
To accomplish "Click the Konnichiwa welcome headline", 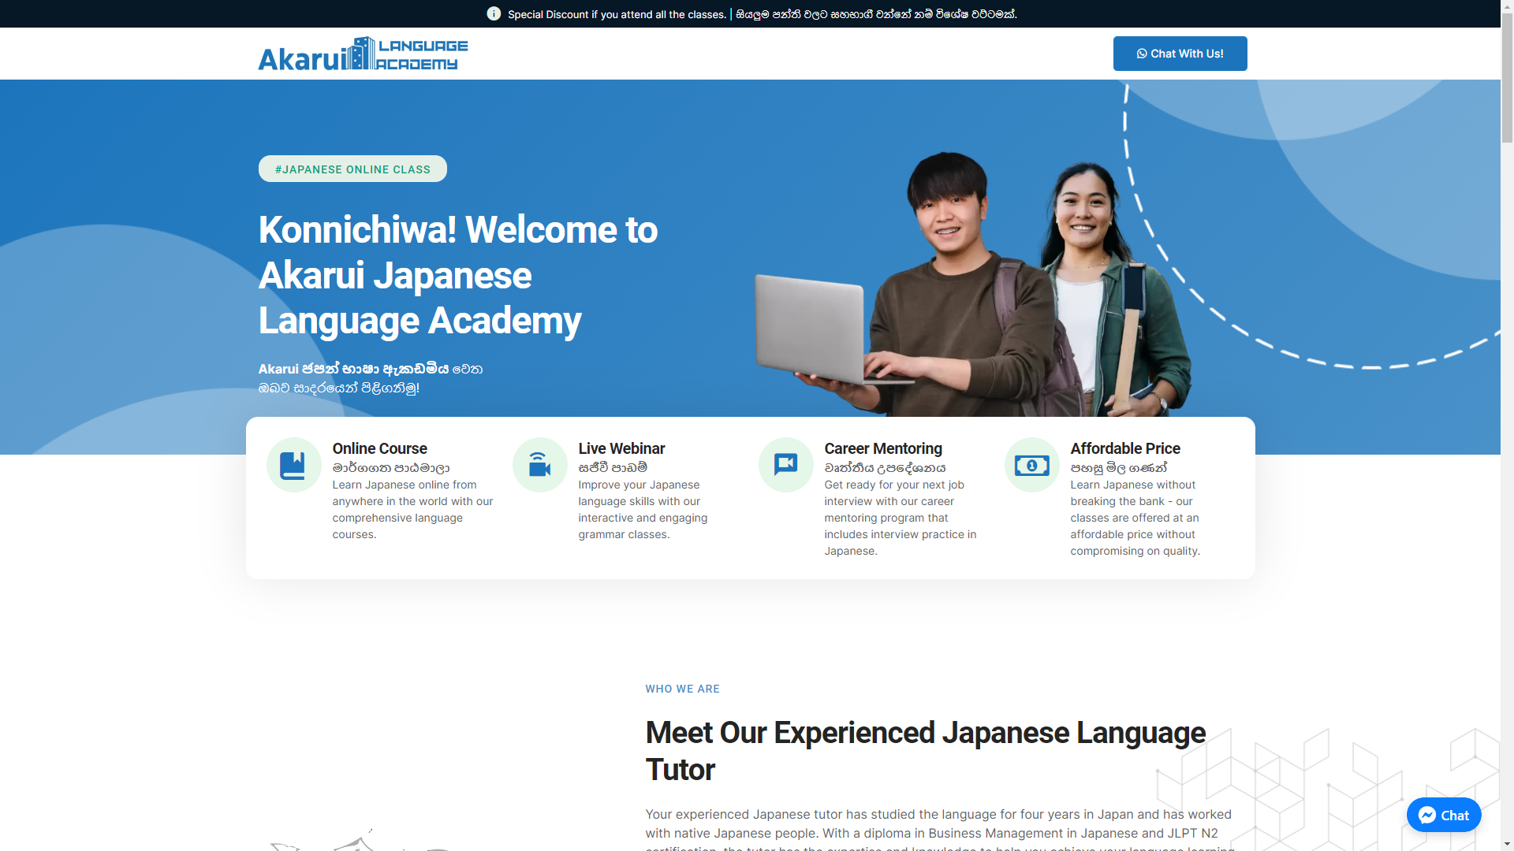I will (x=457, y=275).
